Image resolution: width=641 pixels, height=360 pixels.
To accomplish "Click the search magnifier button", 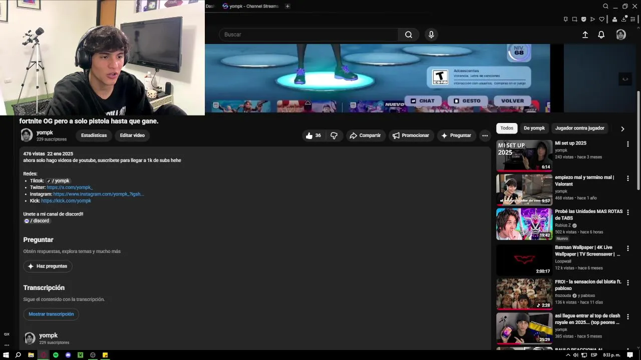I will pyautogui.click(x=409, y=34).
